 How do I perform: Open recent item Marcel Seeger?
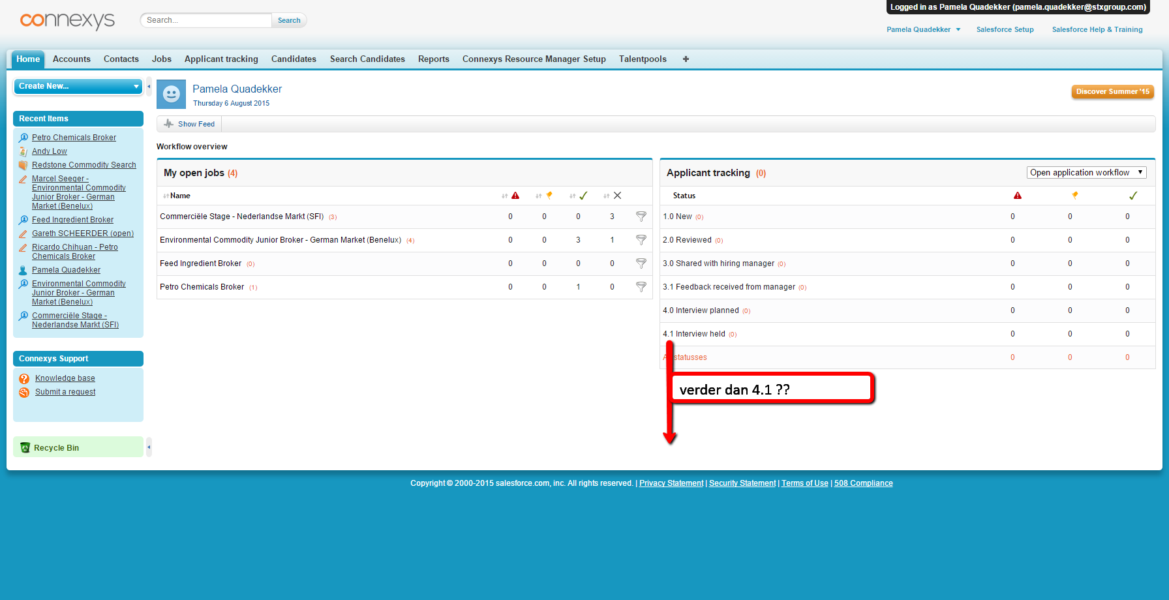79,192
